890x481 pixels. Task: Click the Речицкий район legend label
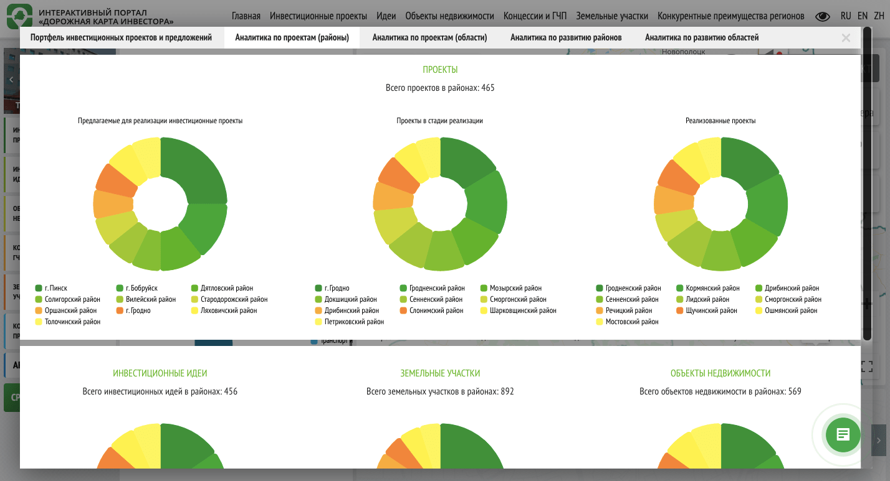pos(629,311)
